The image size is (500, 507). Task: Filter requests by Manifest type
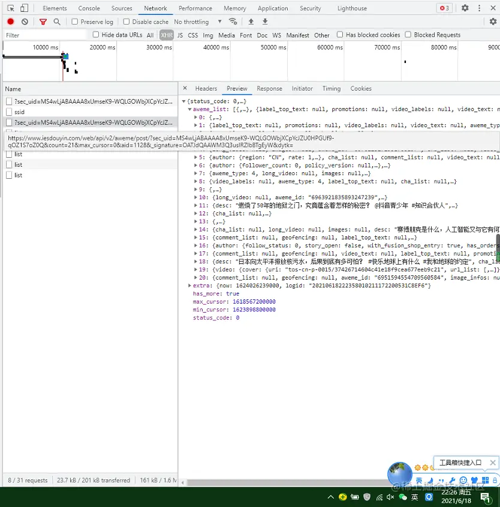coord(297,35)
